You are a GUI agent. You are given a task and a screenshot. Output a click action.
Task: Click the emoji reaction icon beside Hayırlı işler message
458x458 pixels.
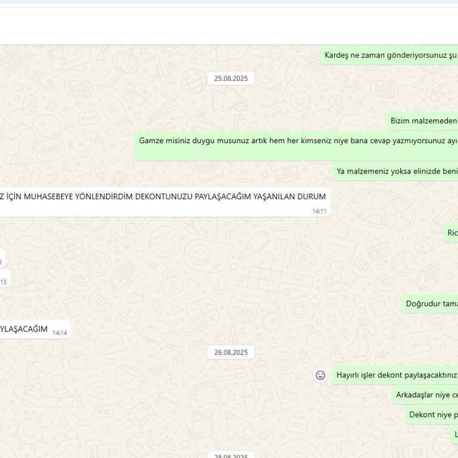pyautogui.click(x=320, y=375)
